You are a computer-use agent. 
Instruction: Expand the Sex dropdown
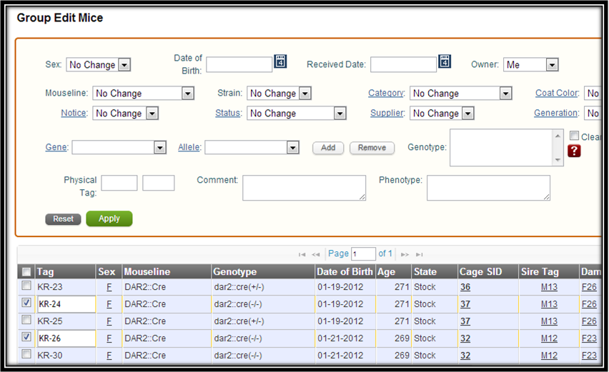point(124,65)
